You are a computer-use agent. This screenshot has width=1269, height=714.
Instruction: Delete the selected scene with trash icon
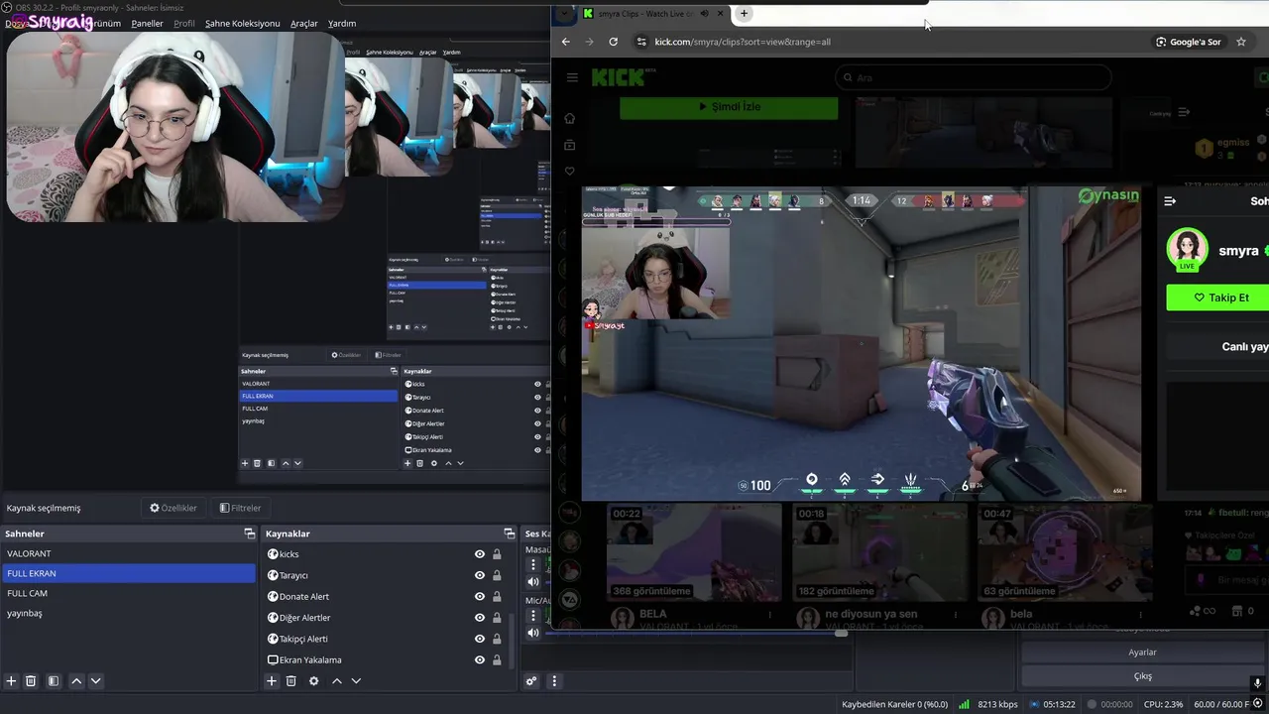coord(31,681)
